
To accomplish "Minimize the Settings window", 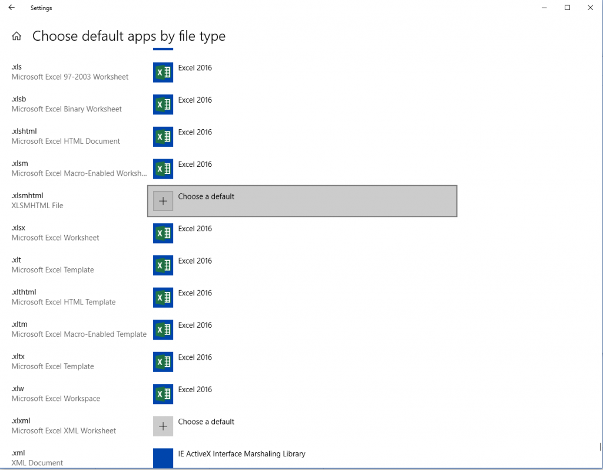I will [x=544, y=7].
